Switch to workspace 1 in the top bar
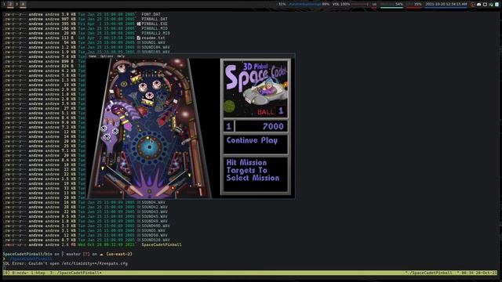This screenshot has height=282, width=502. pos(4,4)
